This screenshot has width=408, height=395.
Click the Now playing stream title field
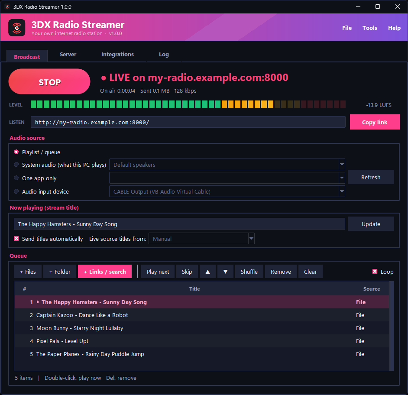click(x=179, y=224)
